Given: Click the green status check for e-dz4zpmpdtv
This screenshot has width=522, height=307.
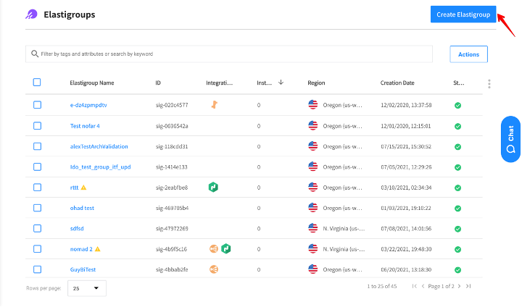Looking at the screenshot, I should click(457, 105).
